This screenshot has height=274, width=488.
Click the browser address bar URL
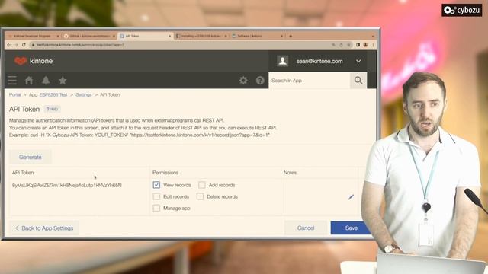point(80,45)
